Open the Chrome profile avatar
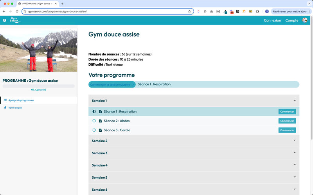 pos(267,11)
